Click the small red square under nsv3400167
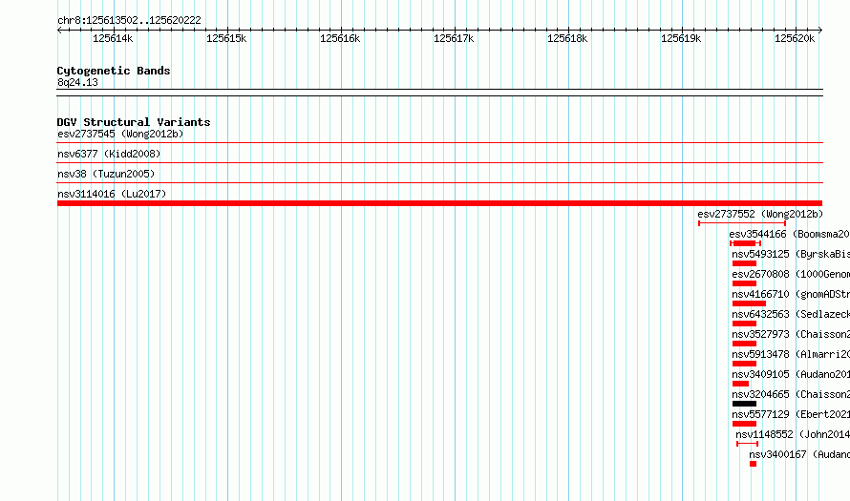Image resolution: width=850 pixels, height=501 pixels. click(753, 464)
